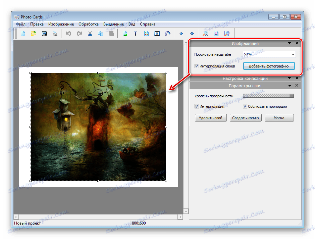Click the Уровень прозрачности slider
This screenshot has width=315, height=239.
click(268, 96)
